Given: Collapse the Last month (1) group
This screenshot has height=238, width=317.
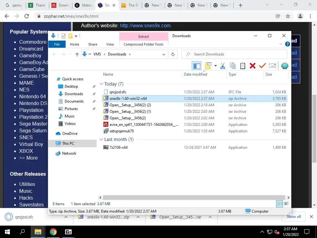Looking at the screenshot, I should click(101, 139).
